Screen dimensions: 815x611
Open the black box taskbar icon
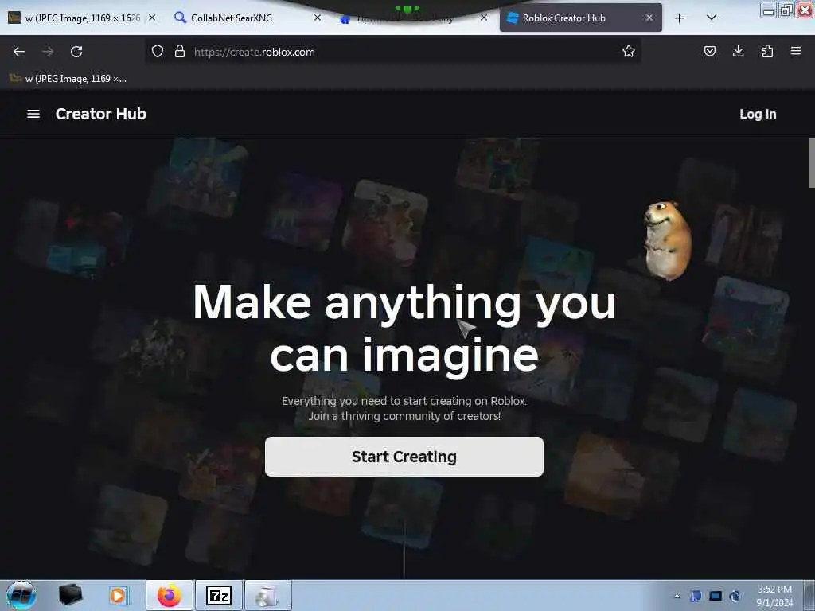tap(70, 595)
